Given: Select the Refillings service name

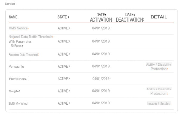Looking at the screenshot, I should click(x=18, y=79).
